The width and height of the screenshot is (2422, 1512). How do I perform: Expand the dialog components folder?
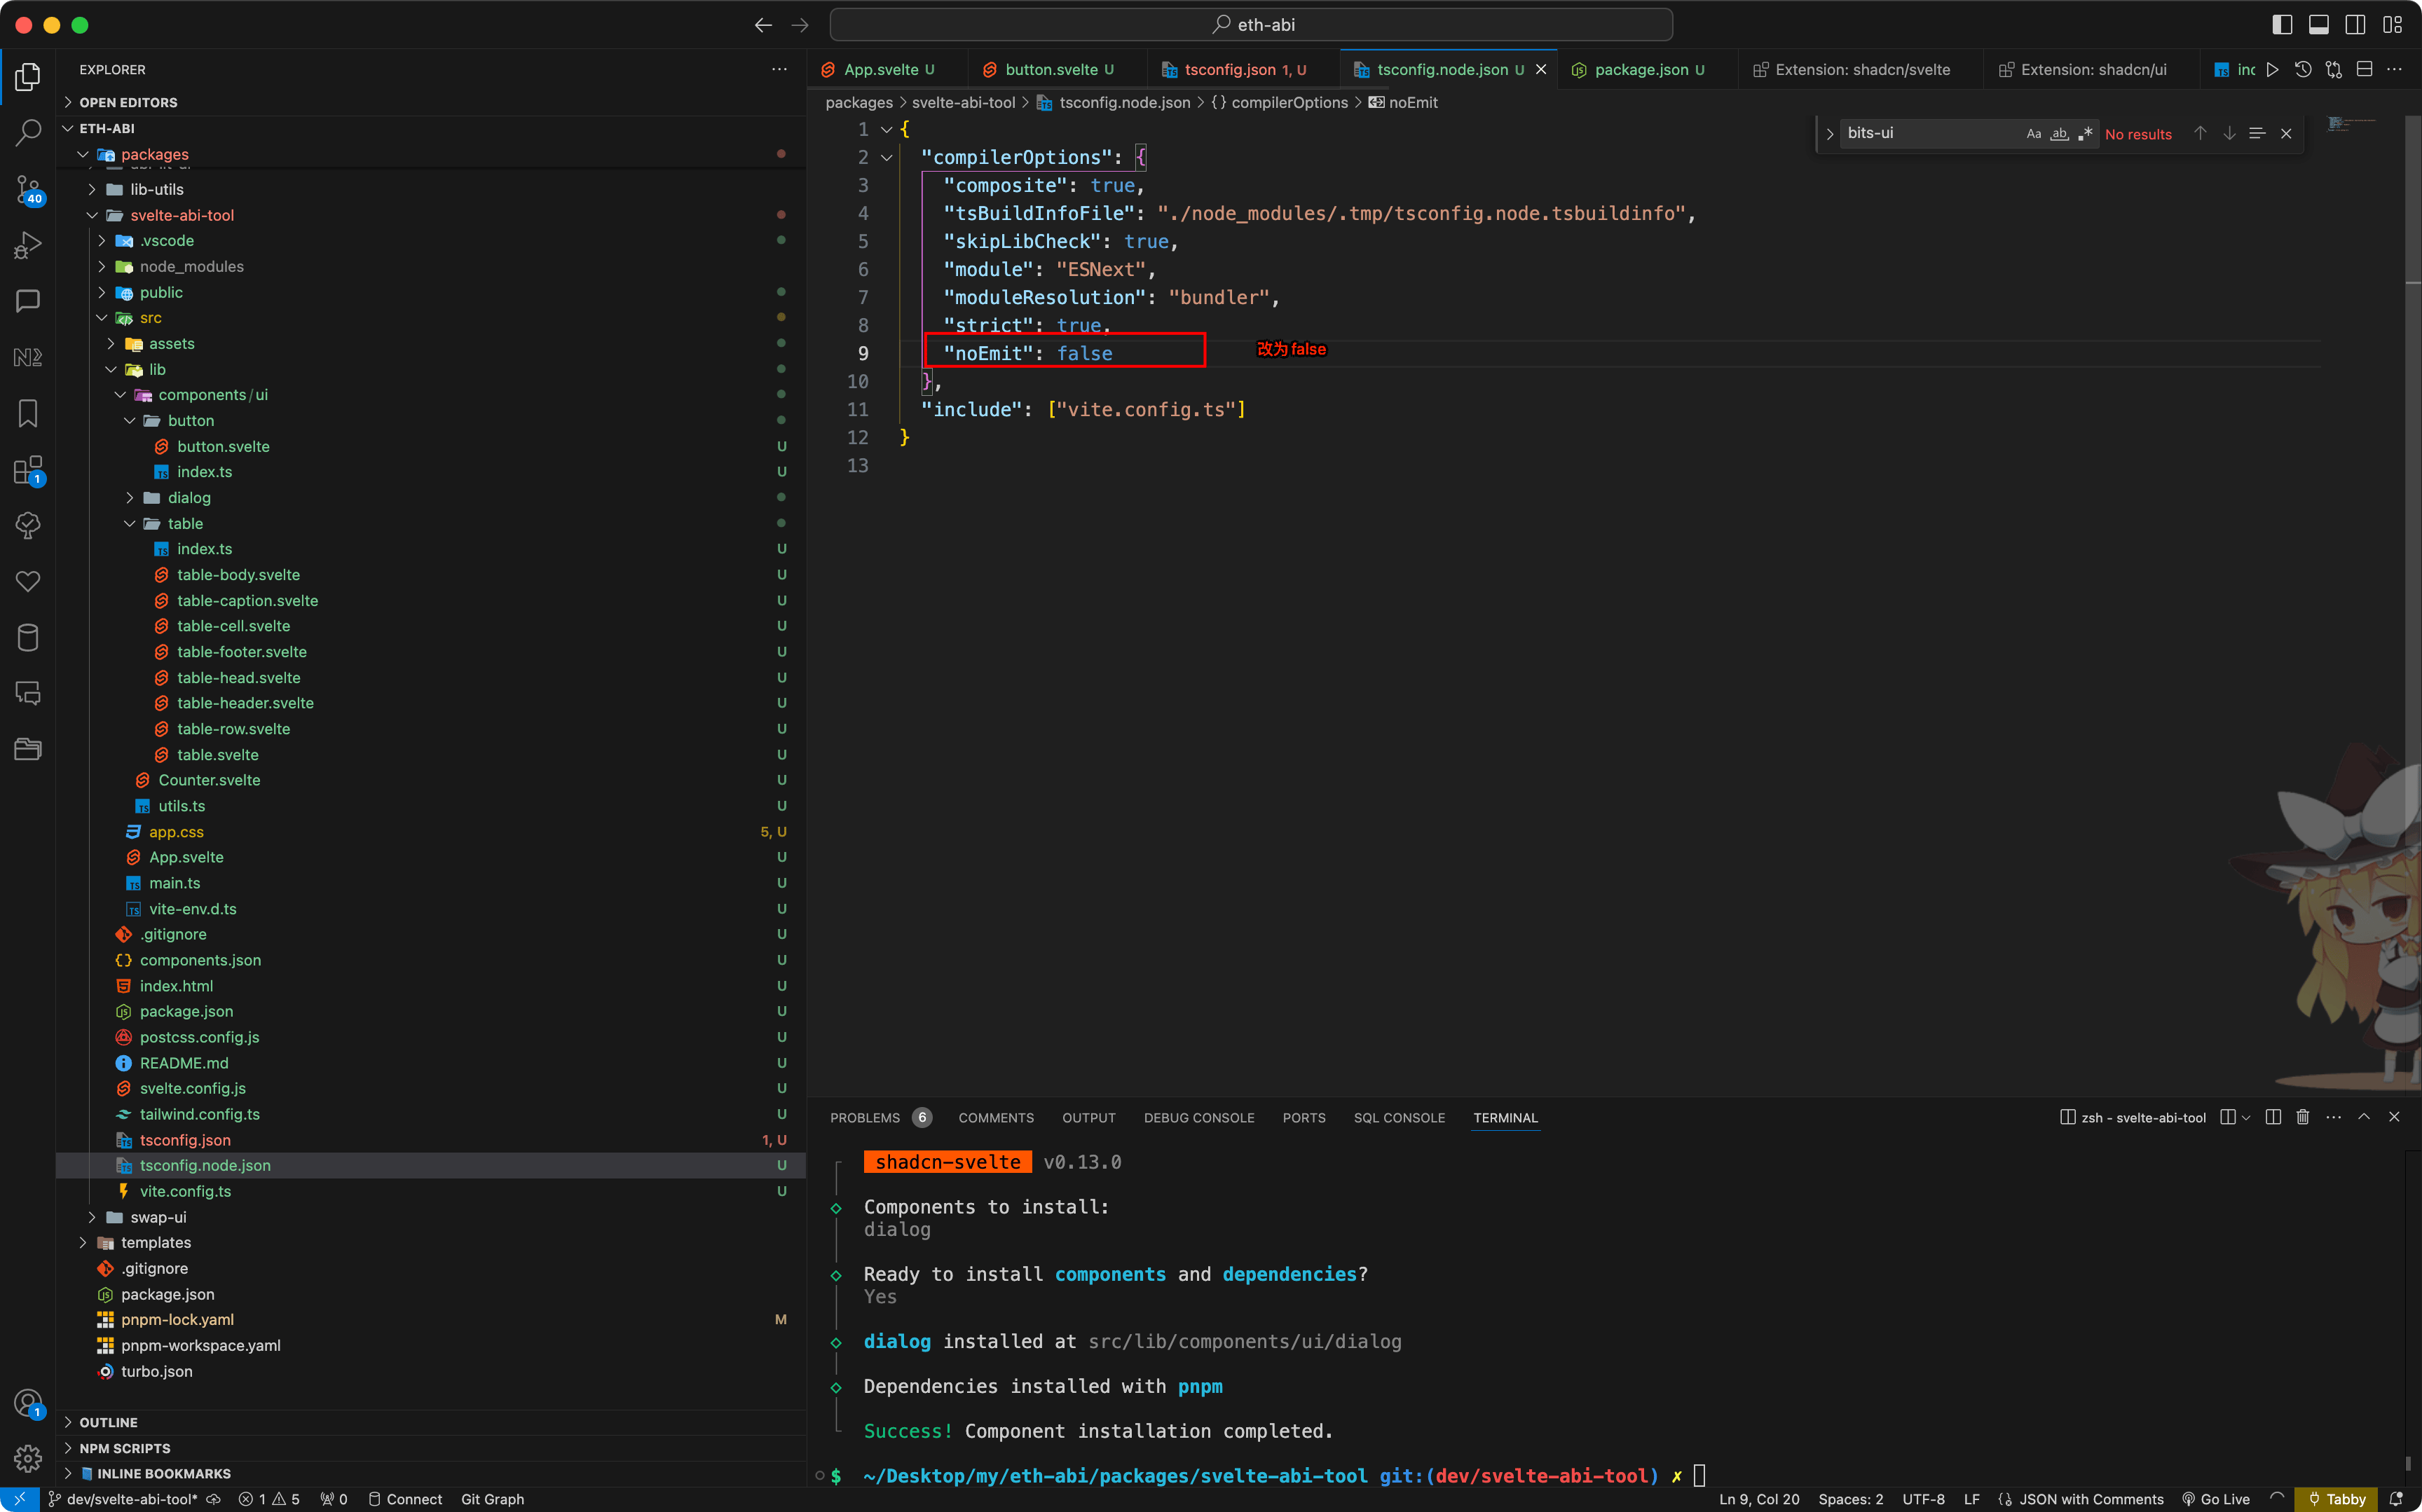[189, 498]
